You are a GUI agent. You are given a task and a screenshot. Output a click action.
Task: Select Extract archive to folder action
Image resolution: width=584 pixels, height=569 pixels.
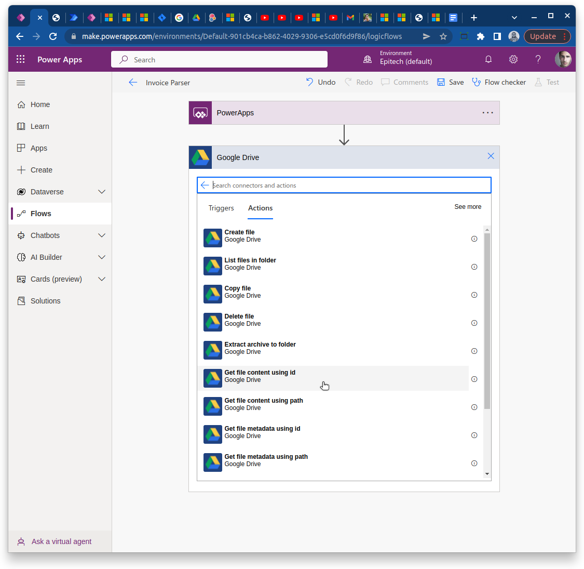click(x=333, y=350)
